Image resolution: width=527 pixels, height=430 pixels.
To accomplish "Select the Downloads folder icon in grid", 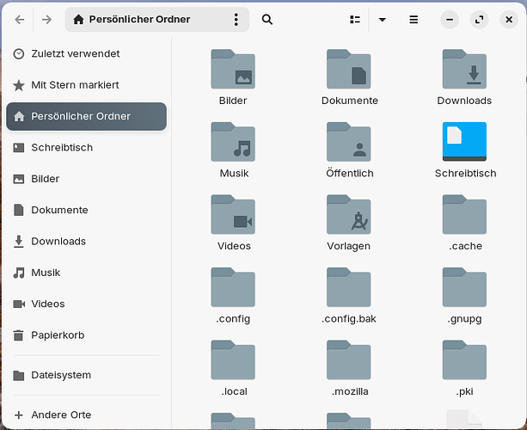I will pyautogui.click(x=464, y=70).
